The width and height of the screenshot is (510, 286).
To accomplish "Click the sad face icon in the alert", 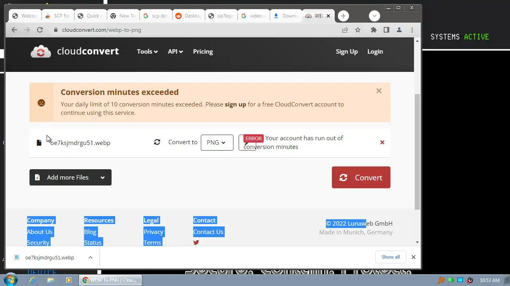I will point(41,103).
